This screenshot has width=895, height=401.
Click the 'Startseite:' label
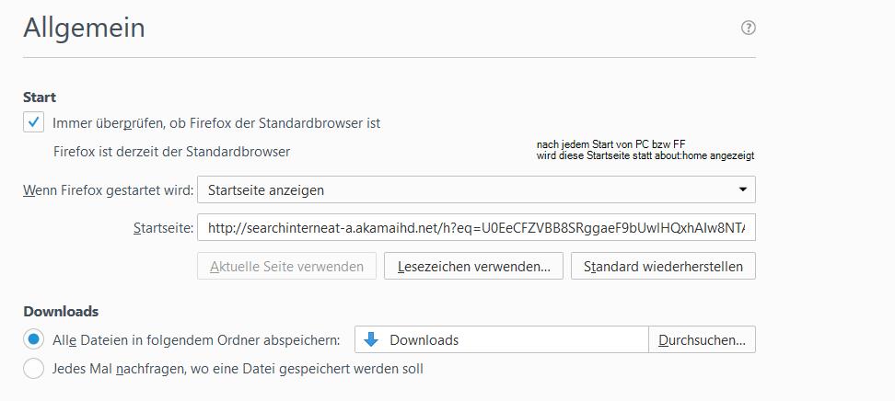click(x=163, y=227)
